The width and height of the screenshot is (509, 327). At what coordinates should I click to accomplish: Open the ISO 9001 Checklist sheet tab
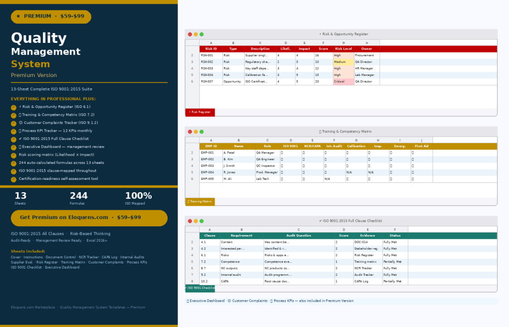click(x=200, y=288)
